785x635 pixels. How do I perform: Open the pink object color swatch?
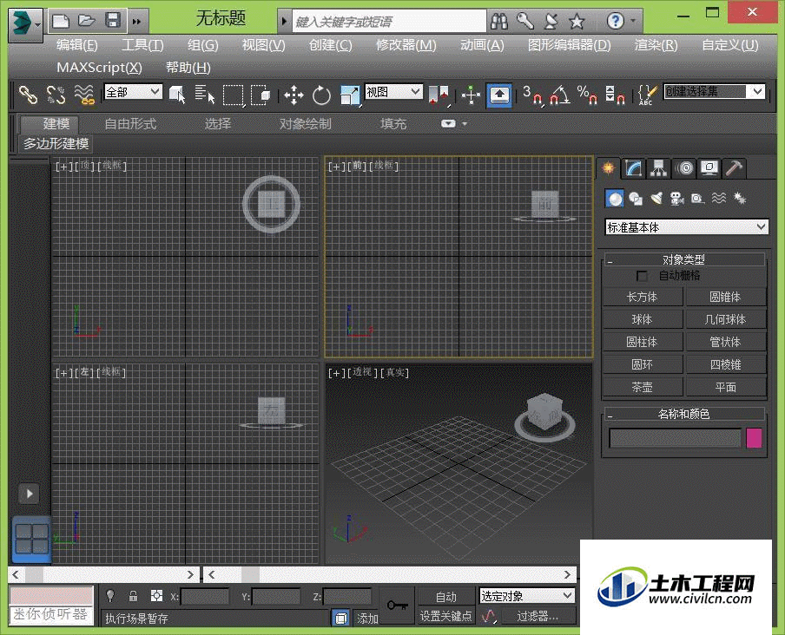(x=754, y=438)
